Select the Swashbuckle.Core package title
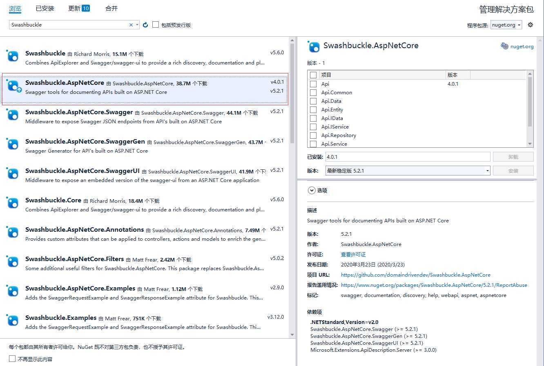Viewport: 544px width, 366px height. [x=53, y=200]
